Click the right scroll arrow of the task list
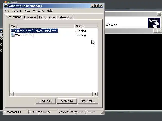This screenshot has width=162, height=121. click(96, 94)
